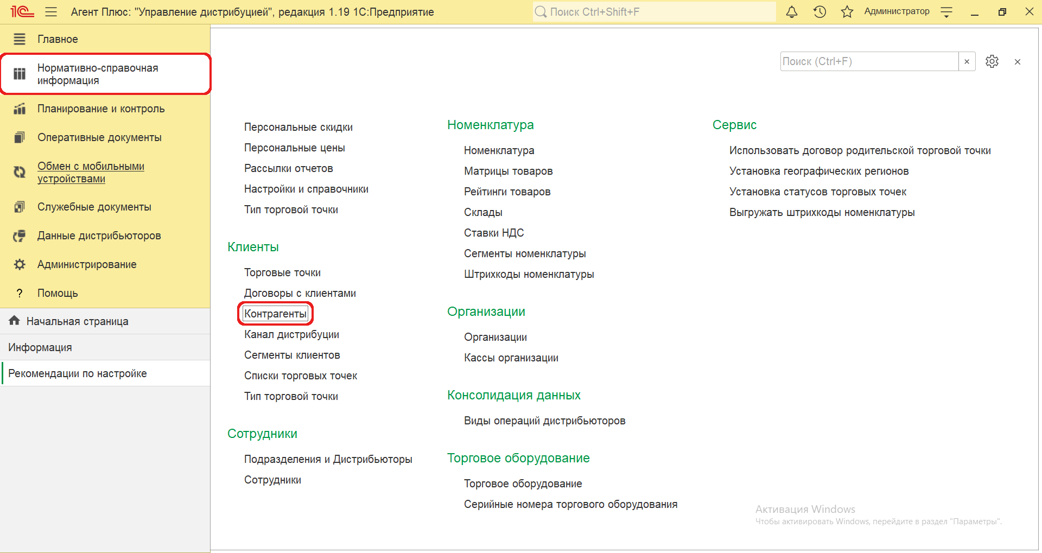Open service settings menu beside Администратор
Screen dimensions: 1042x553
coord(946,12)
